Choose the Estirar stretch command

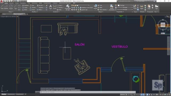click(x=25, y=10)
